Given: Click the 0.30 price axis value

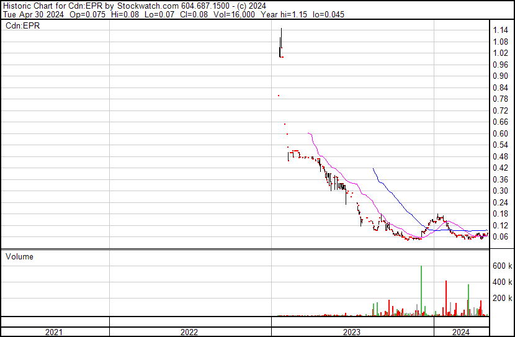Looking at the screenshot, I should 501,191.
